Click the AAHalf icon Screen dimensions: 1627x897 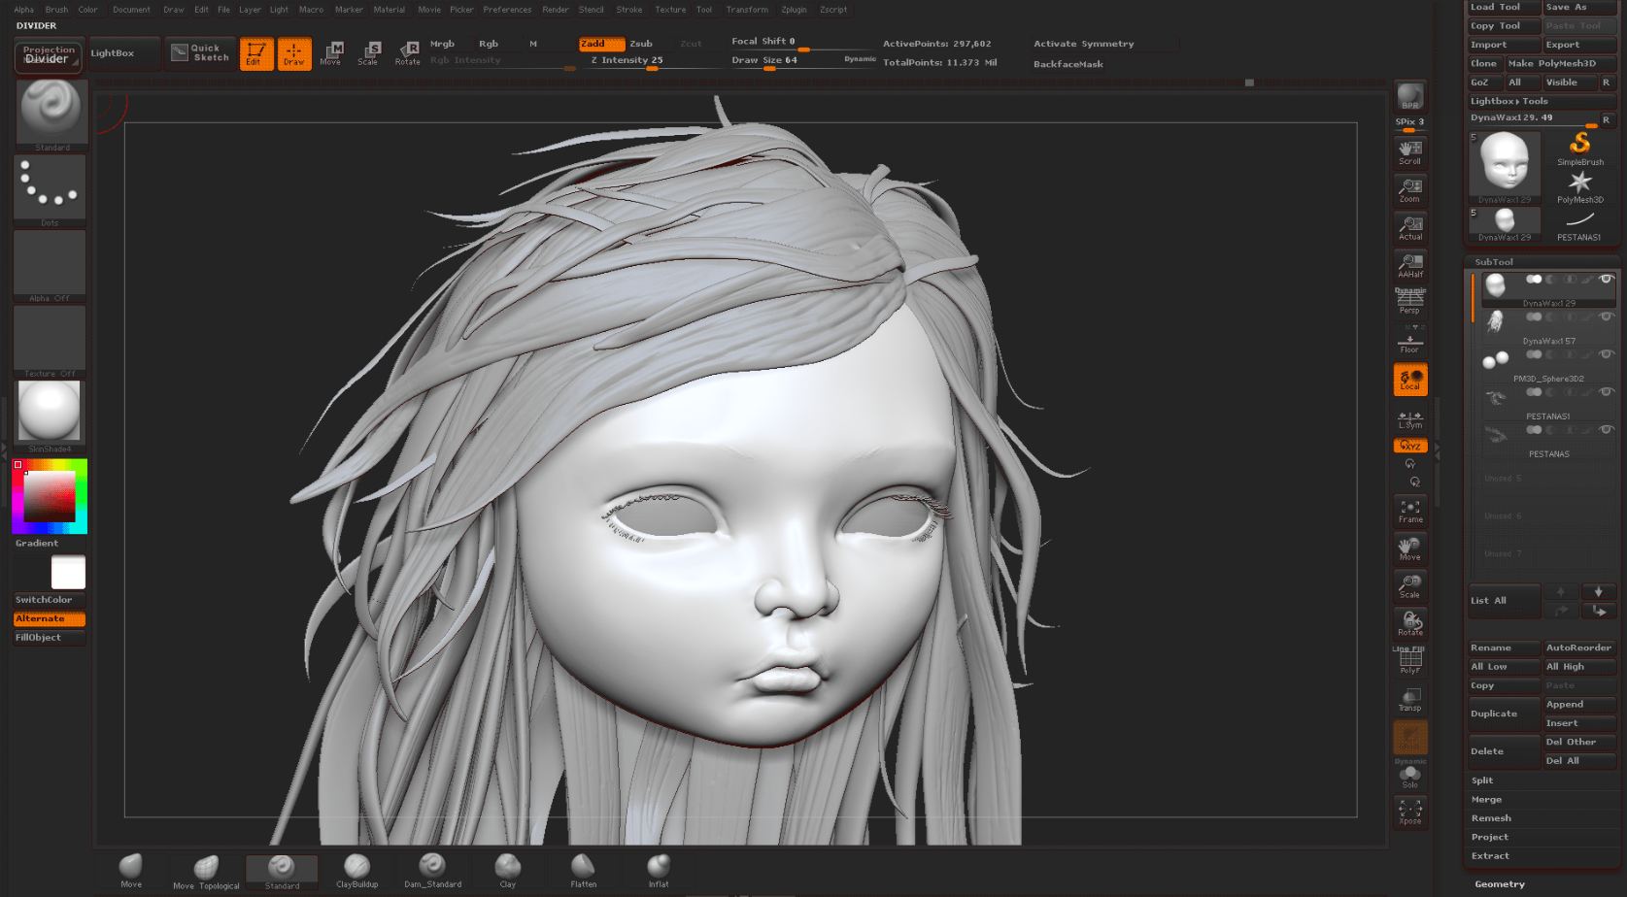coord(1409,265)
